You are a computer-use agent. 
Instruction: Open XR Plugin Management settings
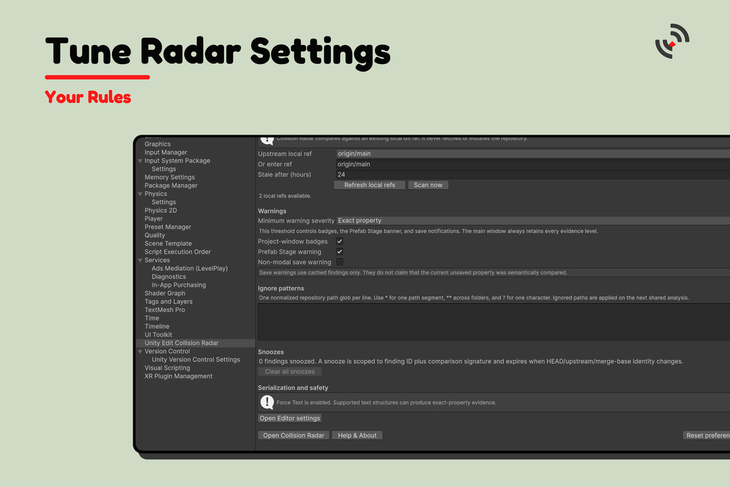tap(178, 376)
